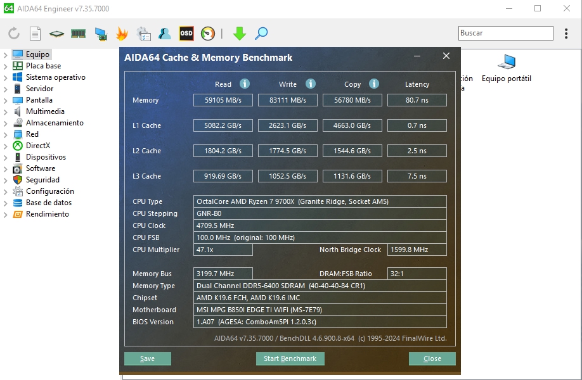The image size is (582, 380).
Task: Click the Write info icon
Action: tap(311, 84)
